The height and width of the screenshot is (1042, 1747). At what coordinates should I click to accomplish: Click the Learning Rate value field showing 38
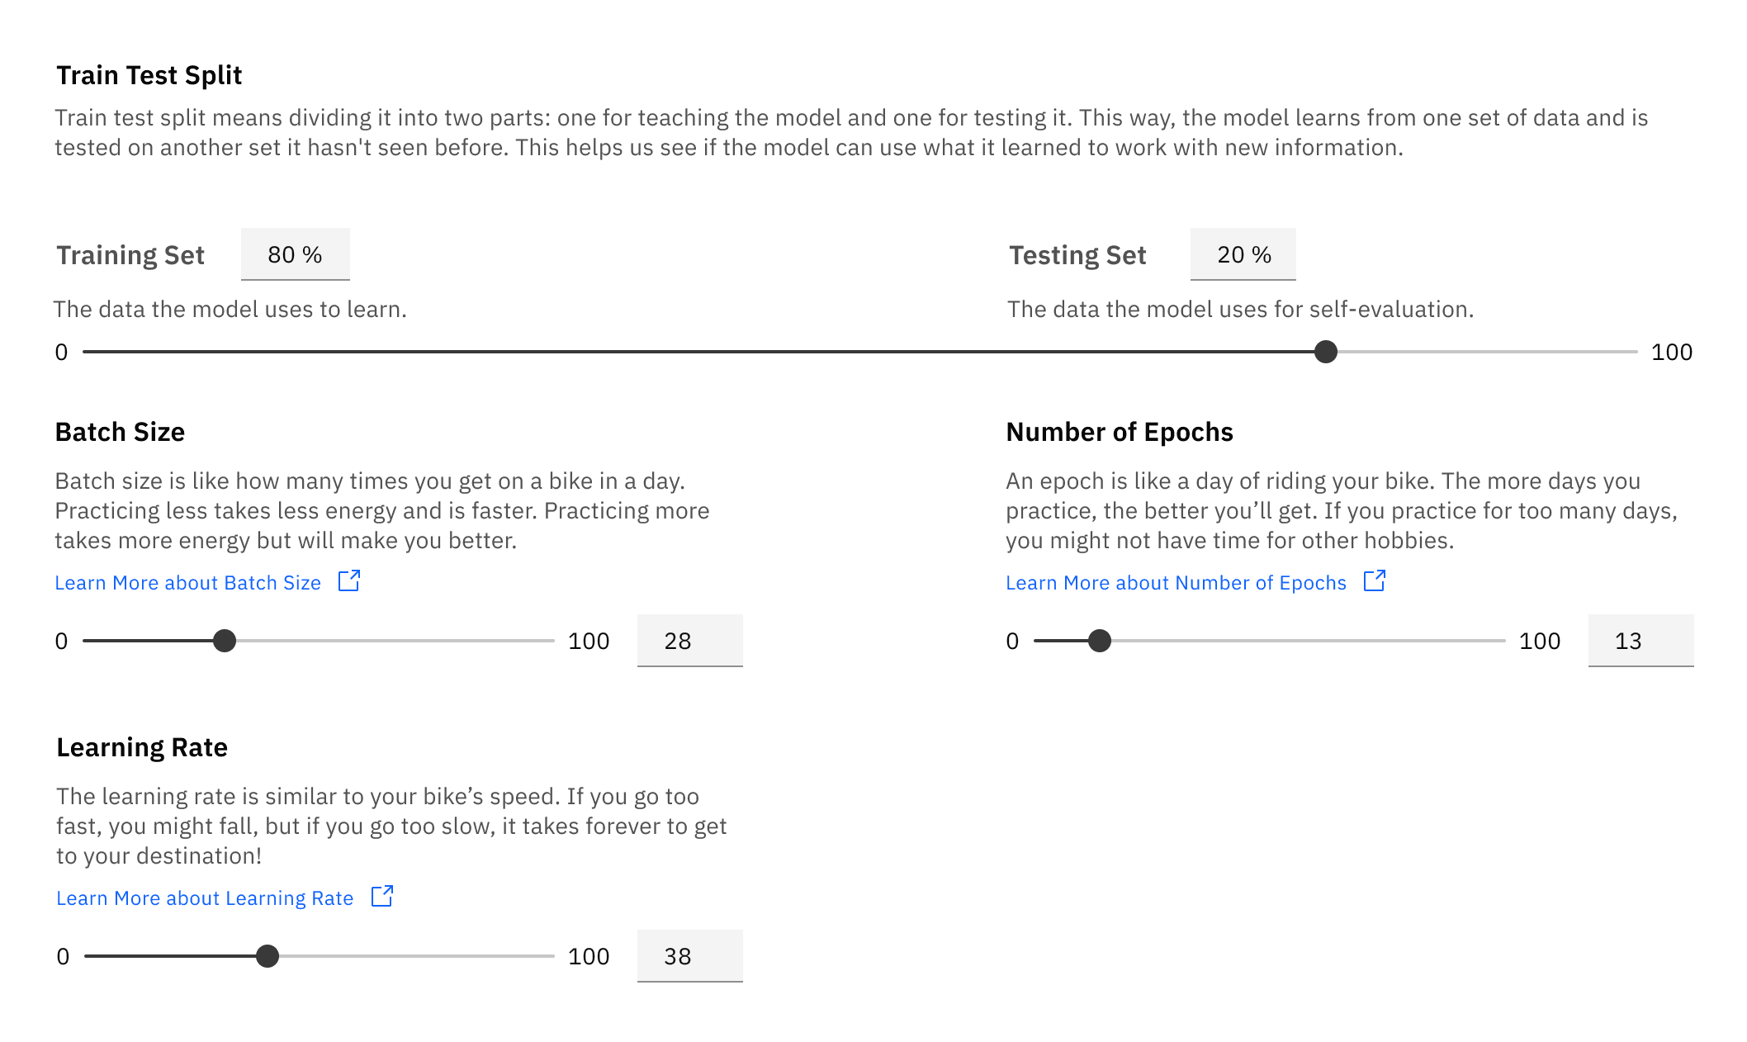click(x=689, y=956)
